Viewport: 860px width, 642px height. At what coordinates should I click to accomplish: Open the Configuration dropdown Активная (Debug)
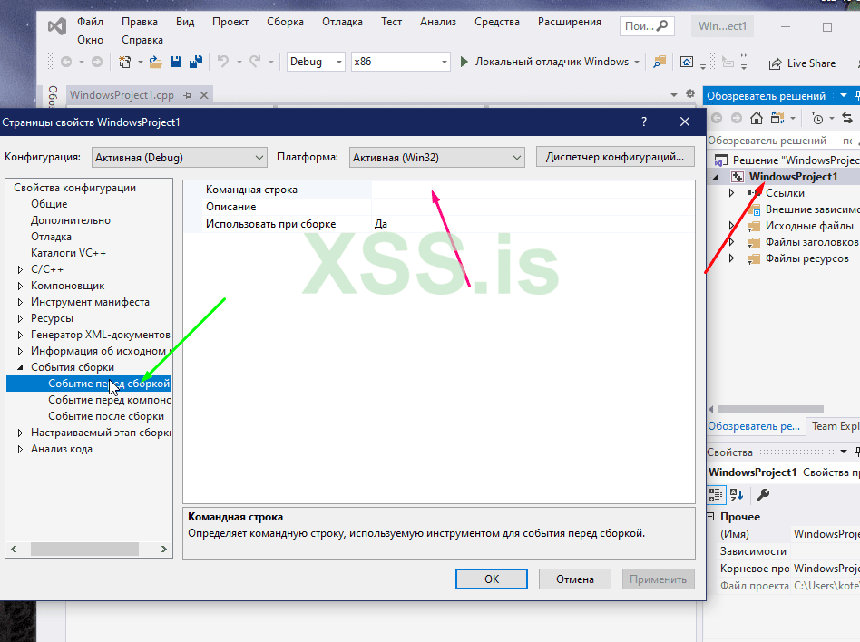coord(180,158)
